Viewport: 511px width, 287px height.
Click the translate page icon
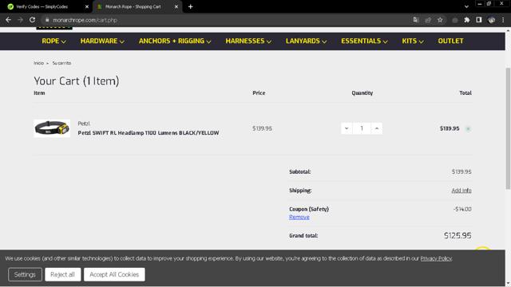[x=415, y=20]
